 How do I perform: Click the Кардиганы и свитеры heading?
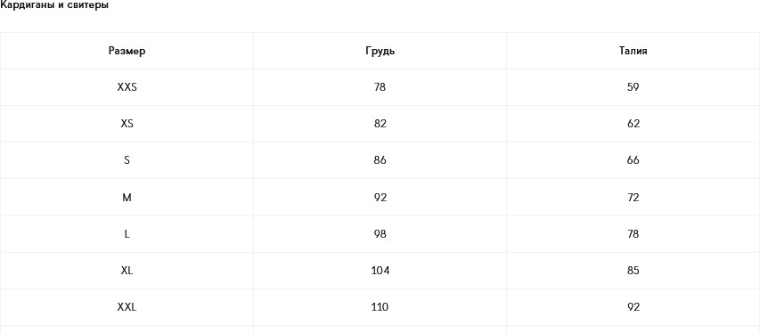click(x=54, y=6)
